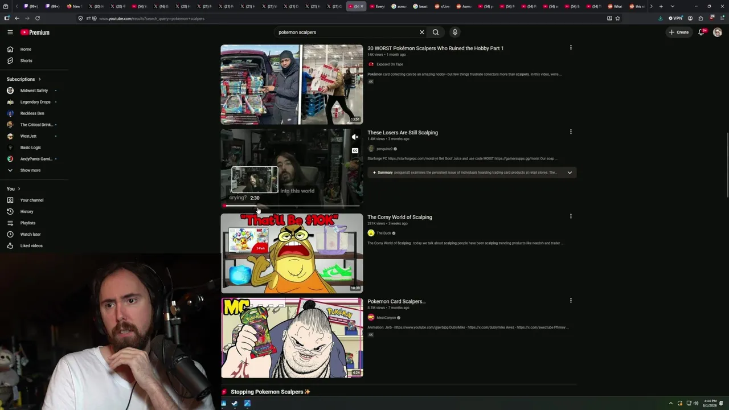Viewport: 729px width, 410px height.
Task: Open the list-all-tabs dropdown arrow
Action: click(x=672, y=6)
